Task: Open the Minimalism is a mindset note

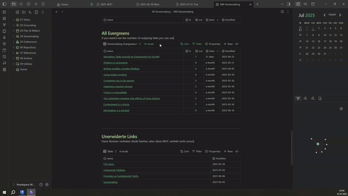Action: pyautogui.click(x=116, y=111)
